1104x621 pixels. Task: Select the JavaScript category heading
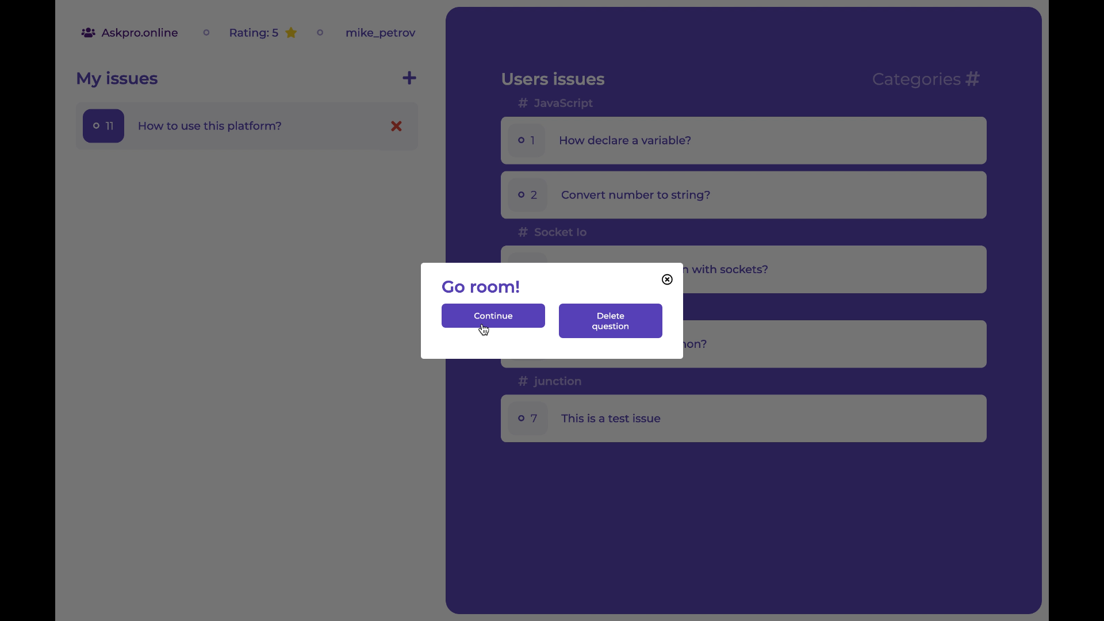(563, 103)
